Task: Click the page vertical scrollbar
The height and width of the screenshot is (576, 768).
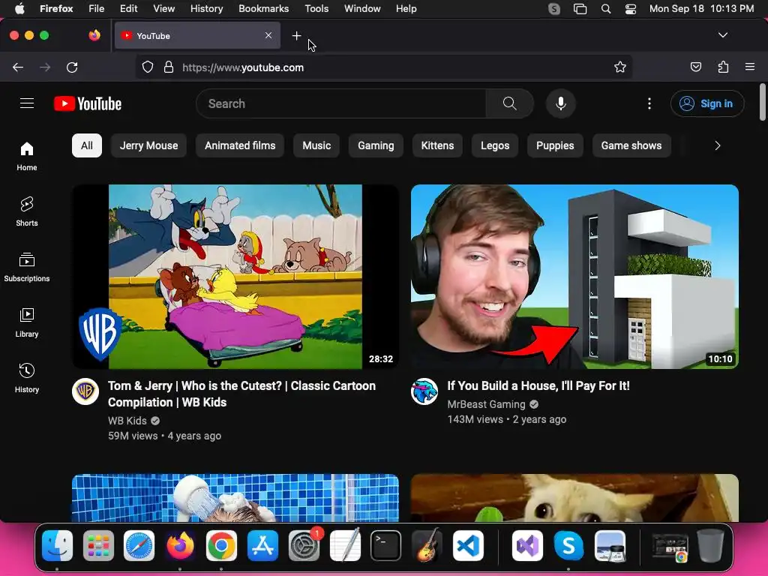Action: (x=762, y=102)
